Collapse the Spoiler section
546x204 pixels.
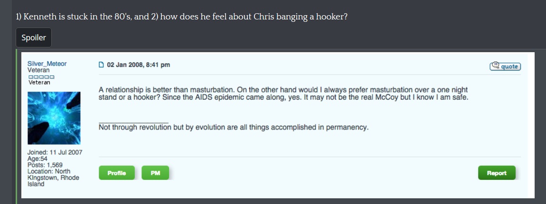click(x=33, y=37)
